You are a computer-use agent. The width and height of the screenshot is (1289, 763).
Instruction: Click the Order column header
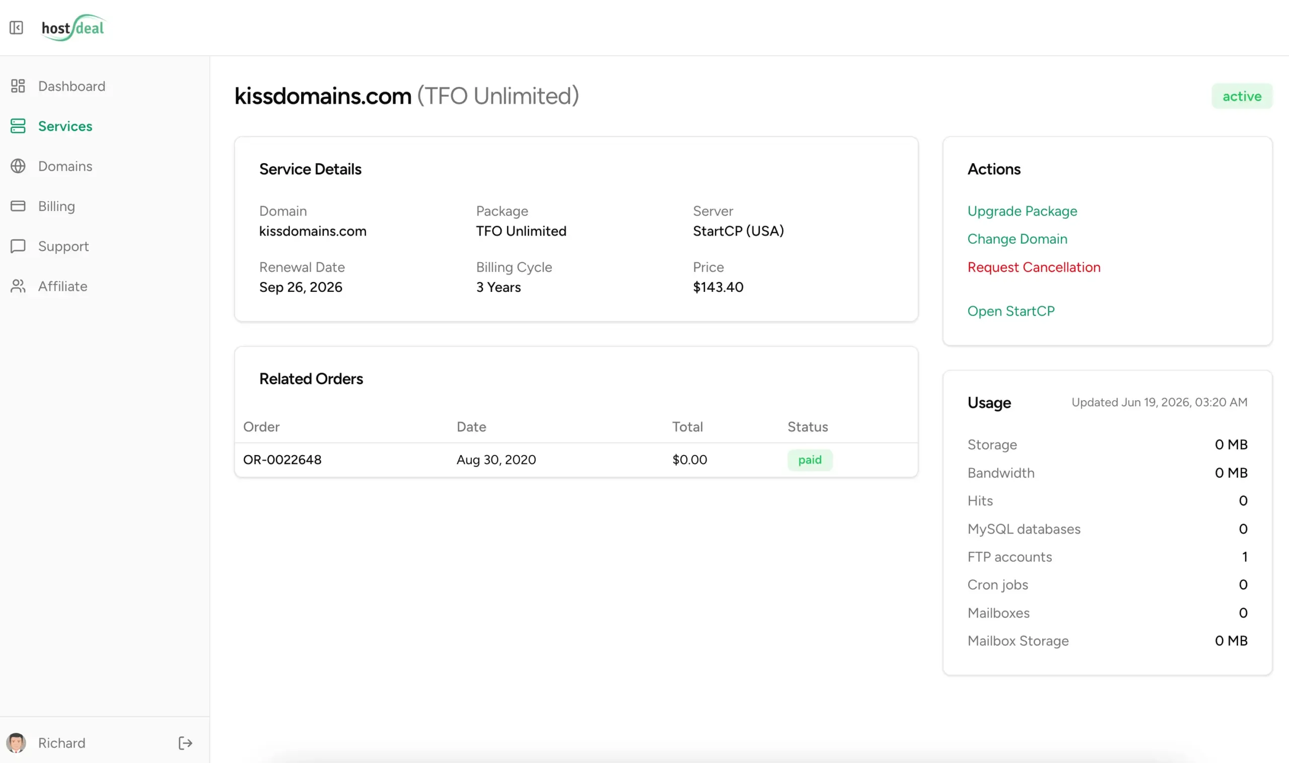(x=261, y=427)
